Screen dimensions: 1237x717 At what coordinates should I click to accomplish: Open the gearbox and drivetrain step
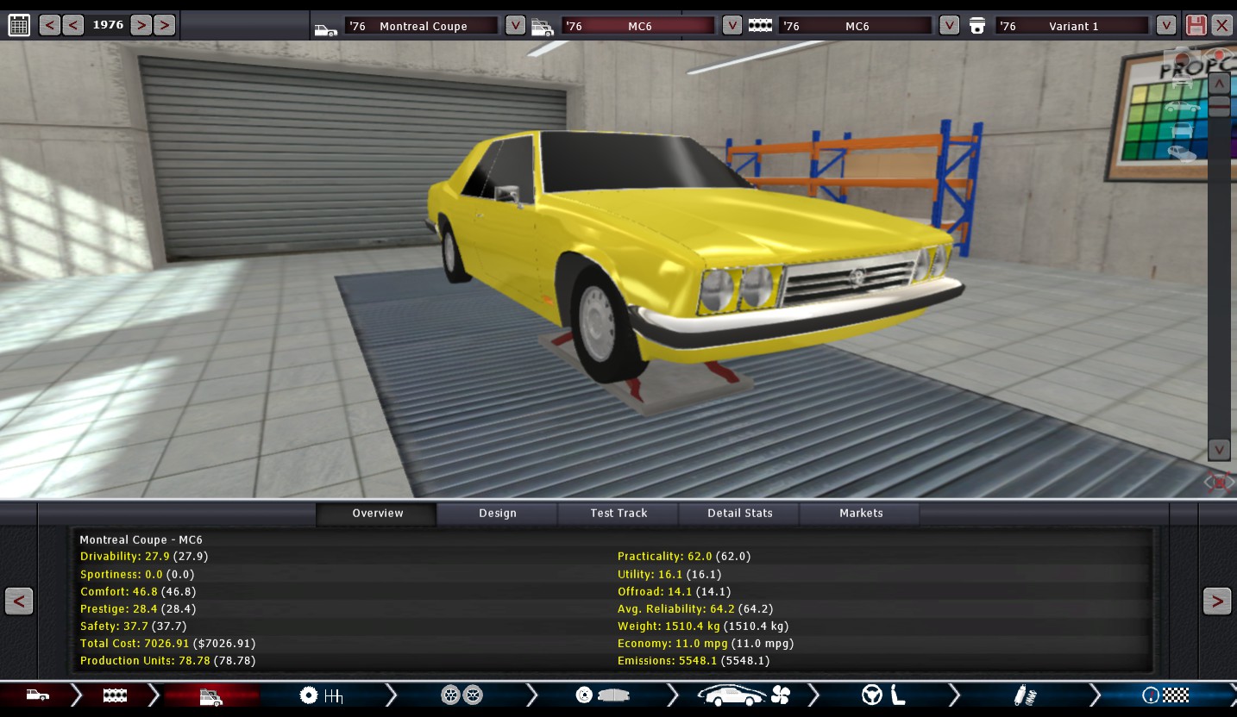(x=321, y=695)
